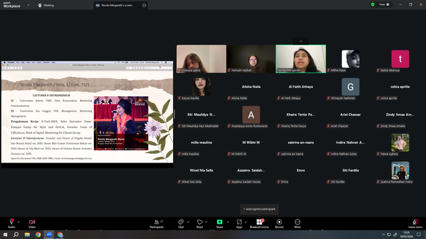Select the Siti Maulidya N... participant tile
Screen dimensions: 426x239
201,115
